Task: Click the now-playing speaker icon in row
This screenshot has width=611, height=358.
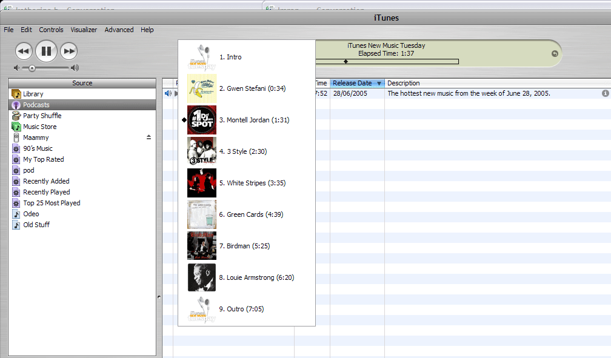Action: point(168,93)
